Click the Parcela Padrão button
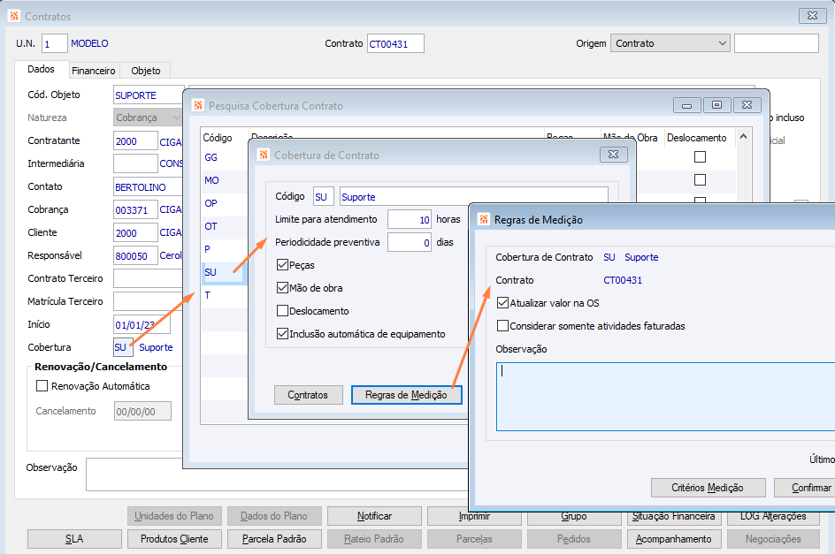The width and height of the screenshot is (835, 554). tap(274, 539)
